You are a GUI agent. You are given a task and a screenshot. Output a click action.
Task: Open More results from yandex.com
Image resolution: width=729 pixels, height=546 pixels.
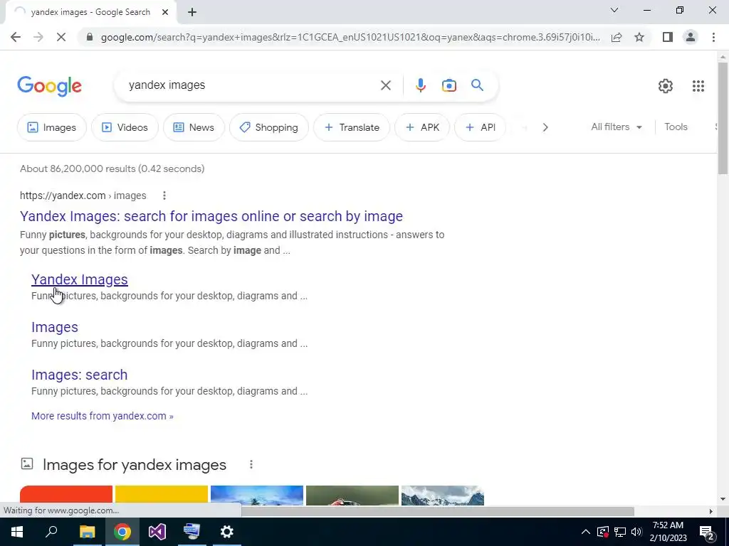[103, 416]
